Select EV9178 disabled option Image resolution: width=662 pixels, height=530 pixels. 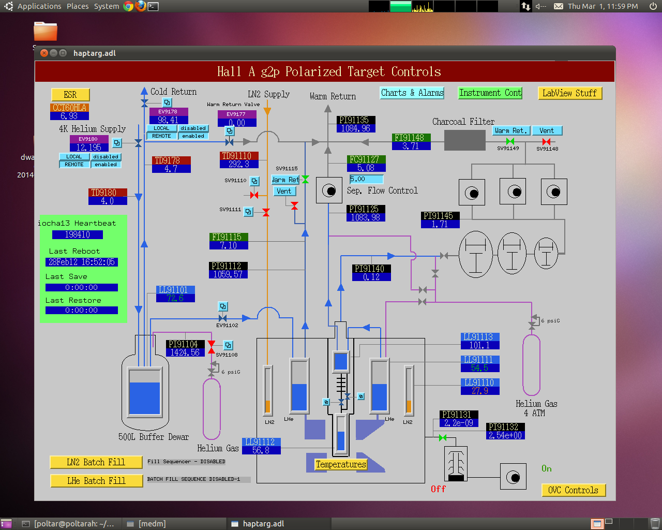pos(193,128)
